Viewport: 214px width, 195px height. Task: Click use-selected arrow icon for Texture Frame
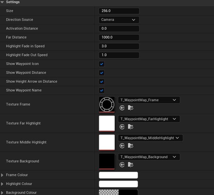click(122, 108)
